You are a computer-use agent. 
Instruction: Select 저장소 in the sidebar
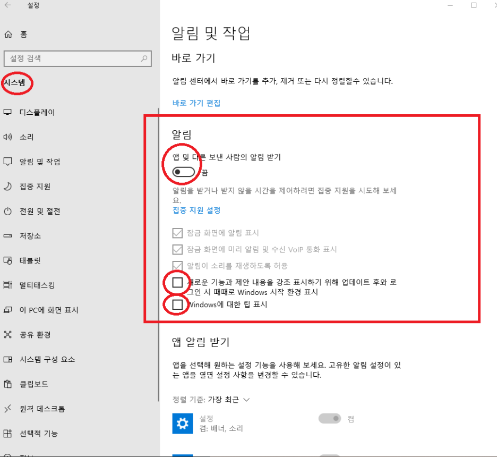click(x=30, y=235)
